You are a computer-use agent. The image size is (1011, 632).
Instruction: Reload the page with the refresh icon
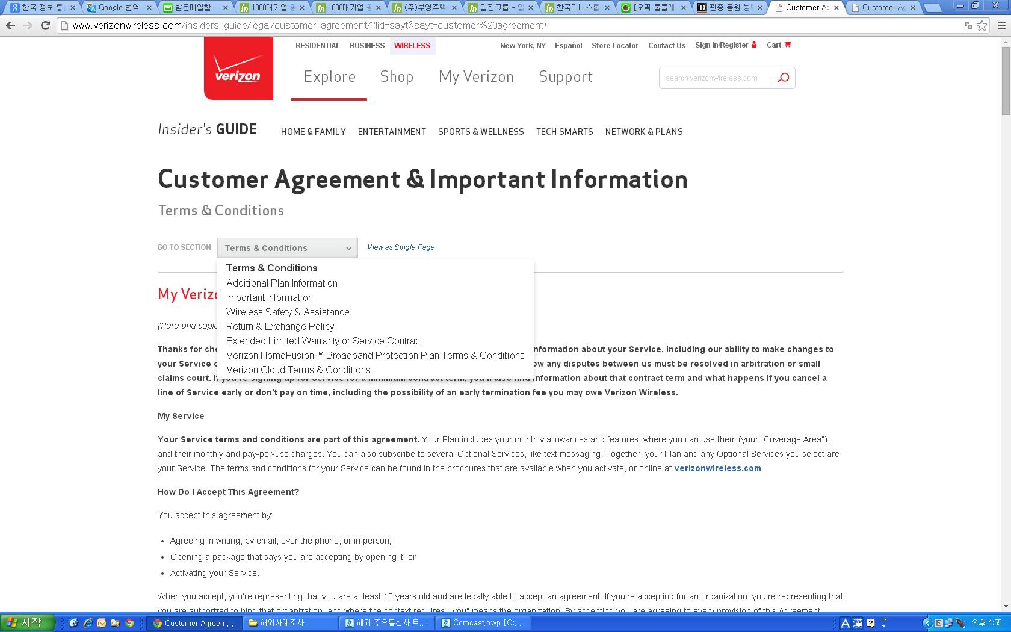(45, 26)
